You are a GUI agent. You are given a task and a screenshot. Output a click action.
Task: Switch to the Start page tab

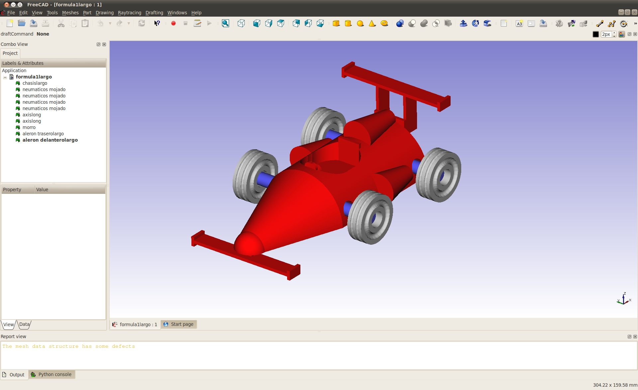pyautogui.click(x=179, y=324)
